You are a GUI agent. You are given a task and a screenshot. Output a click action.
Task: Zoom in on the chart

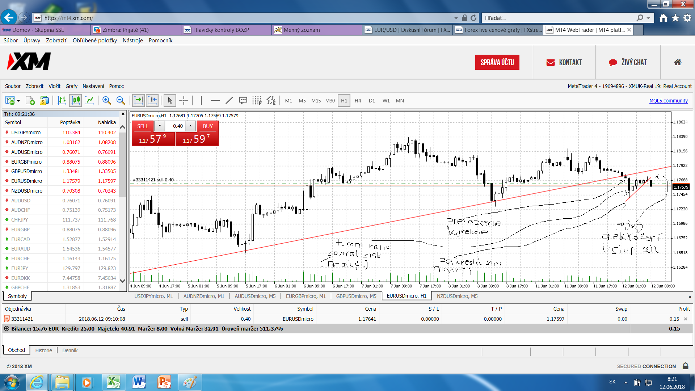coord(107,101)
